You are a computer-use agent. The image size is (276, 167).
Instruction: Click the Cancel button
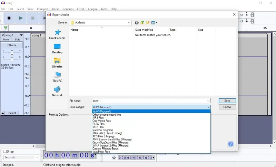coord(227,107)
